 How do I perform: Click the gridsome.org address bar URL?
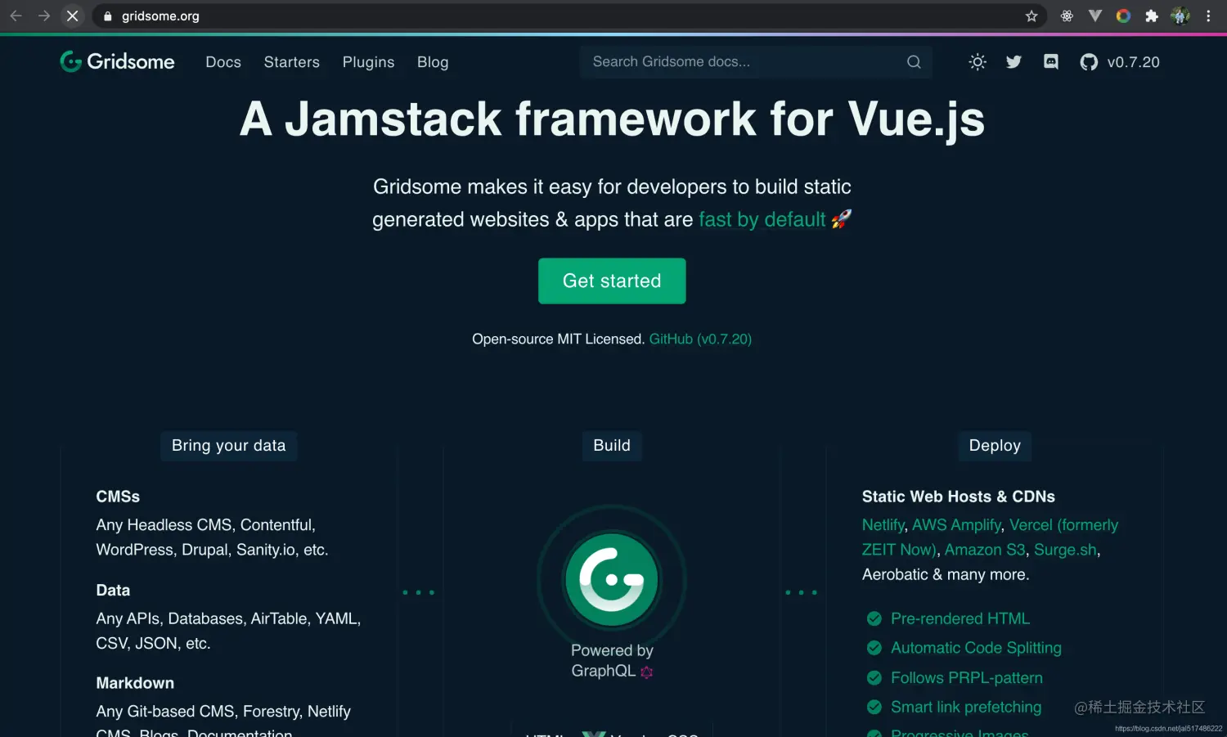coord(160,16)
